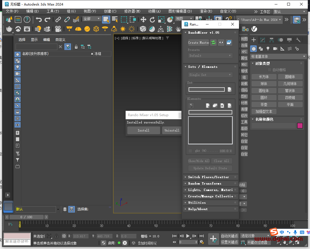Activate the Select and Move tool

[x=143, y=19]
